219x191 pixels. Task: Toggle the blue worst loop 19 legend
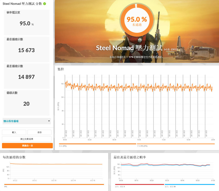tap(190, 185)
